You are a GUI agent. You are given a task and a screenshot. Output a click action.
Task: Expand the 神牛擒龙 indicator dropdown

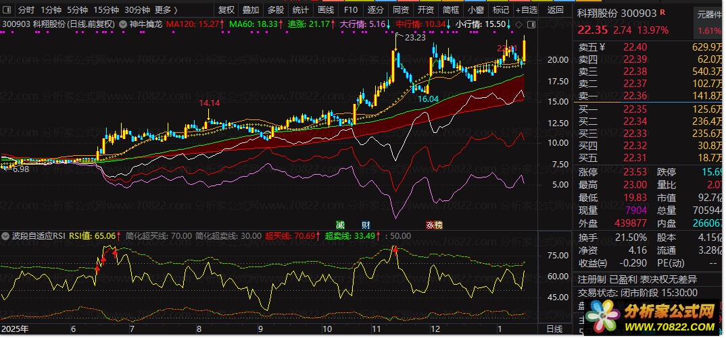pyautogui.click(x=123, y=24)
